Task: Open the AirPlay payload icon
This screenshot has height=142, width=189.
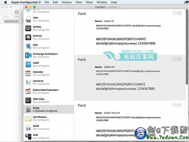Action: [28, 28]
